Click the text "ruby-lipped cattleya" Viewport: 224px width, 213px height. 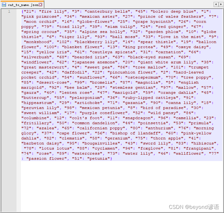click(150, 98)
